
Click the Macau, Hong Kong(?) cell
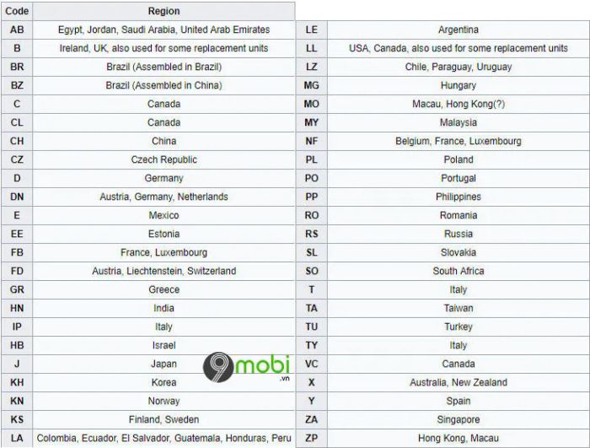point(459,104)
